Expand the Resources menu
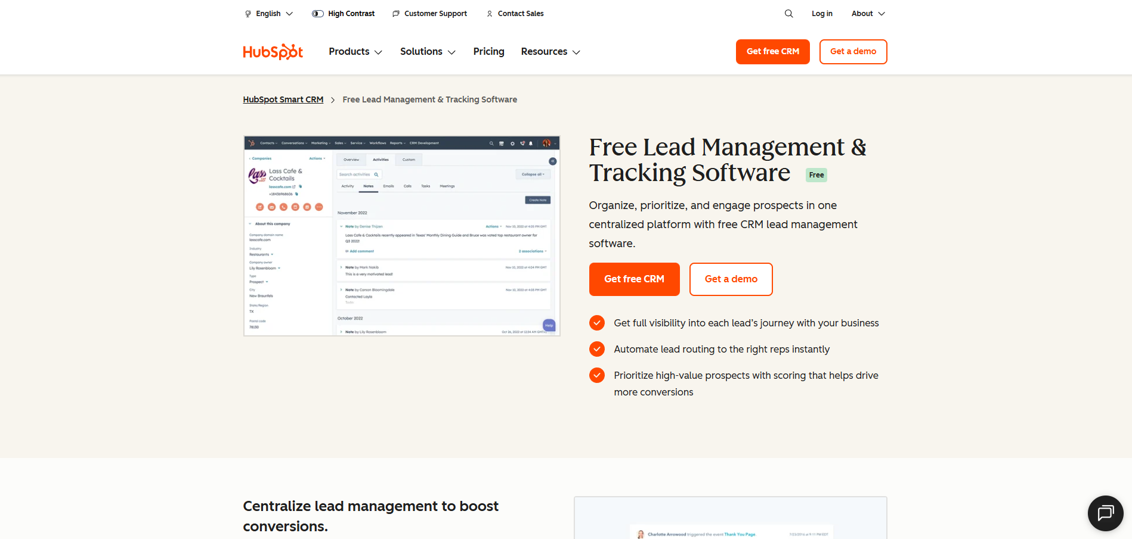Image resolution: width=1132 pixels, height=539 pixels. [x=550, y=52]
